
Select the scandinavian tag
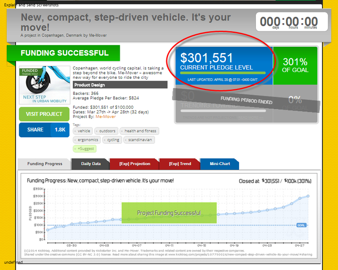(x=139, y=140)
